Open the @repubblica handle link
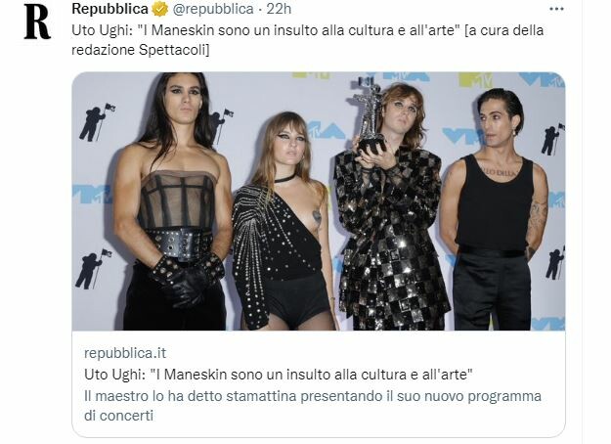 (x=213, y=9)
